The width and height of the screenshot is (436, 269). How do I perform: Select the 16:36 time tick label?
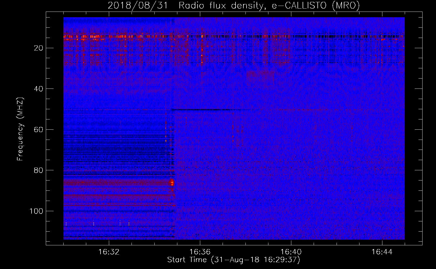[x=200, y=252]
